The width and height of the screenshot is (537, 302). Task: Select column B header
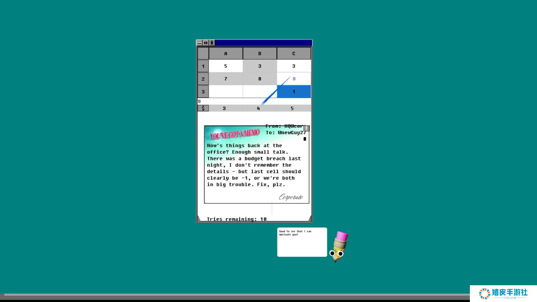pyautogui.click(x=259, y=53)
